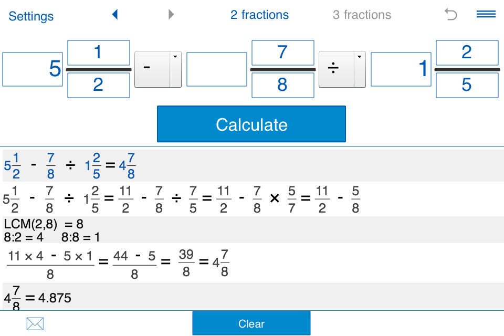Select third fraction denominator field with 5
The height and width of the screenshot is (336, 504).
click(467, 85)
